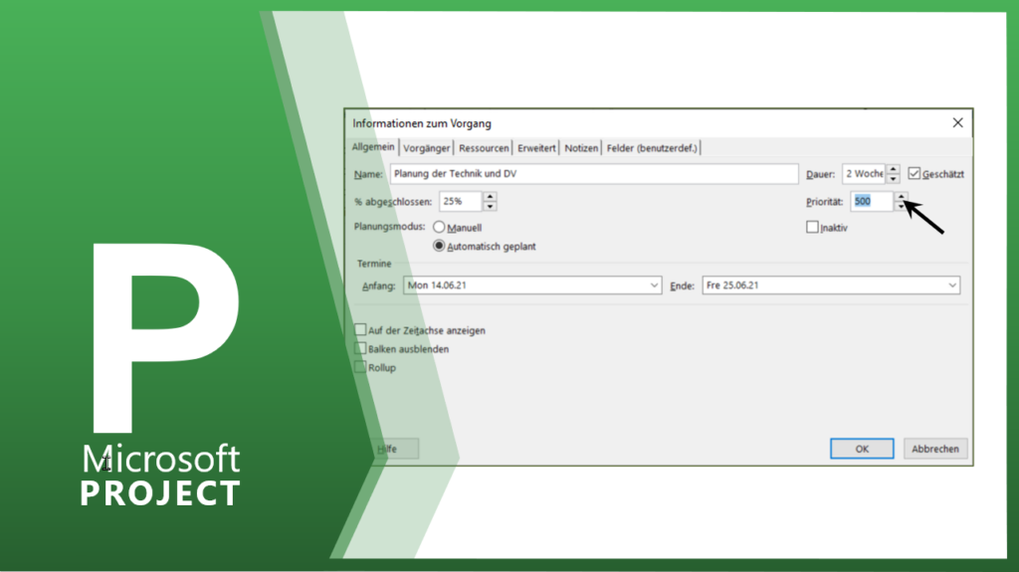
Task: Open the Vorgänger tab
Action: tap(426, 148)
